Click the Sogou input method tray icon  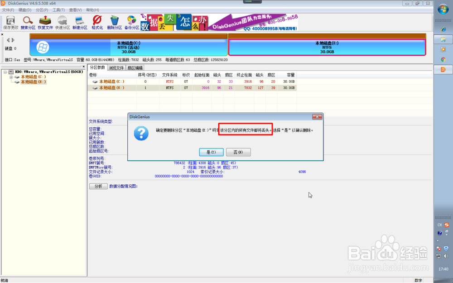pos(447,225)
